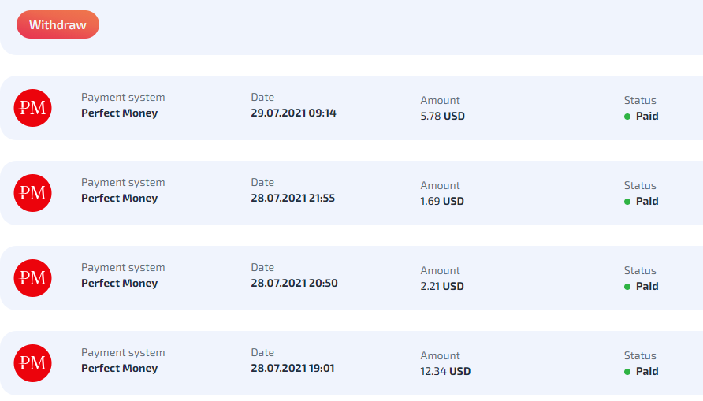Select the date 28.07.2021 19:01
The image size is (703, 401).
[x=292, y=368]
